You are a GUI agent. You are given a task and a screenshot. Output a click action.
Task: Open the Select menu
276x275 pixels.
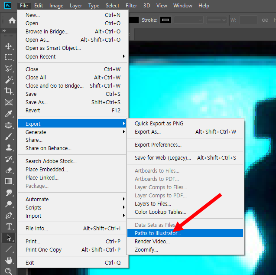[x=112, y=6]
